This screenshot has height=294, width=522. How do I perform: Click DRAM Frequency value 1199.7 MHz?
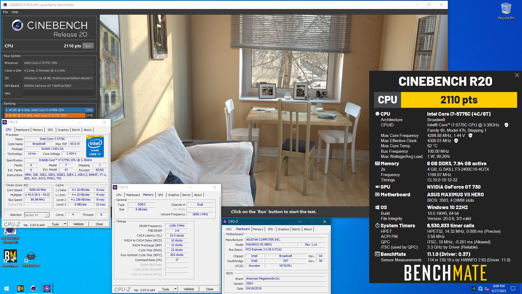177,226
